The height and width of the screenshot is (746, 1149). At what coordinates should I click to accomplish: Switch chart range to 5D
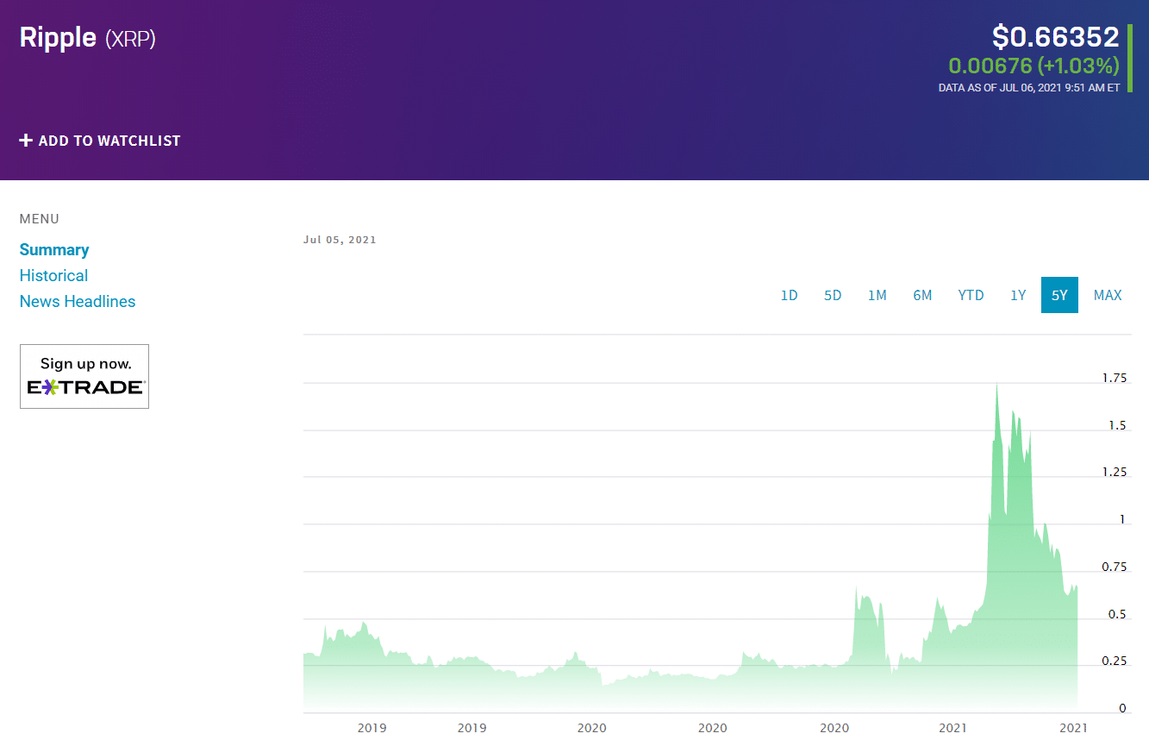833,295
